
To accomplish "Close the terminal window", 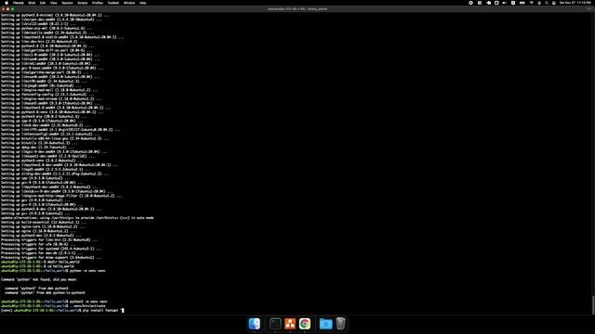I will pos(4,8).
